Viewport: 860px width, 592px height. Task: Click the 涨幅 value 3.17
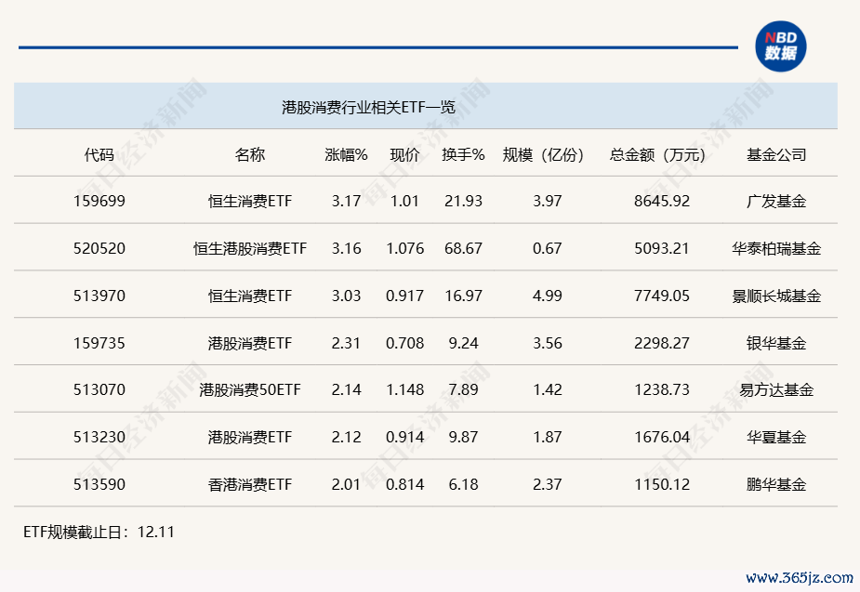coord(346,201)
